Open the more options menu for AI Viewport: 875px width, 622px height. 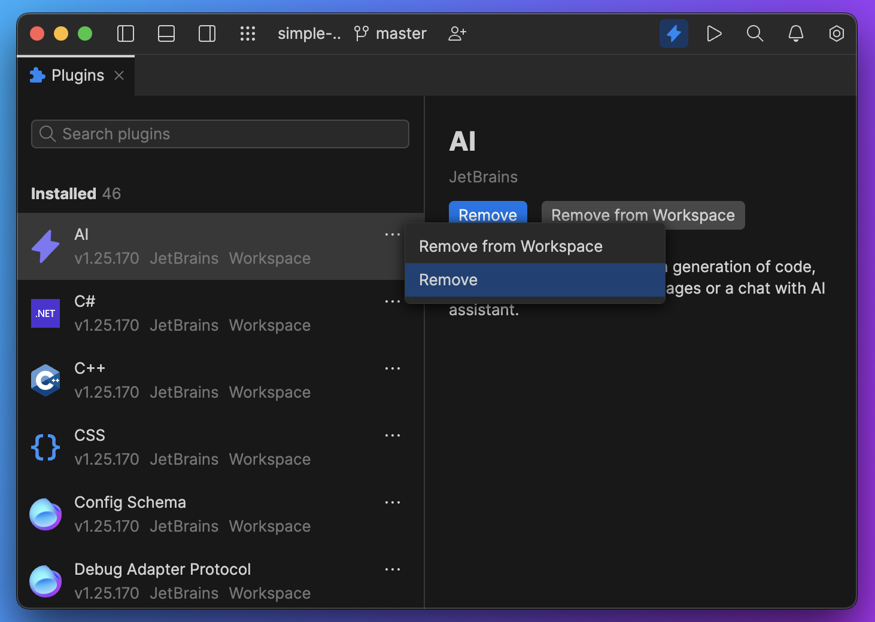pos(393,234)
